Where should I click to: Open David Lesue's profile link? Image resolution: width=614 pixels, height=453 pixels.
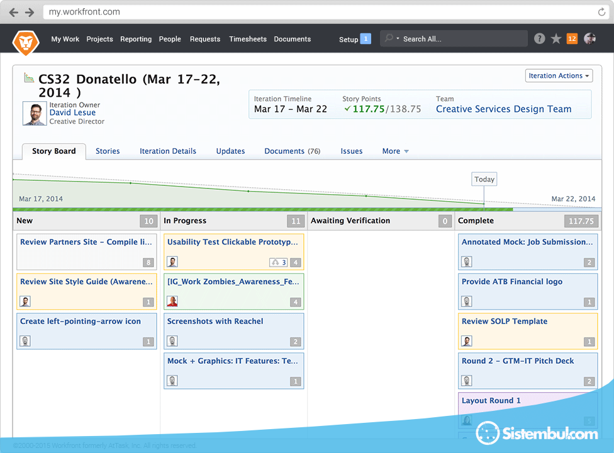click(x=72, y=112)
